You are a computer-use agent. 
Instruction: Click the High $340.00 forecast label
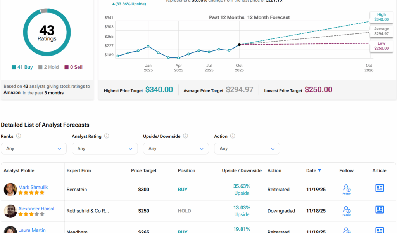[x=381, y=16]
